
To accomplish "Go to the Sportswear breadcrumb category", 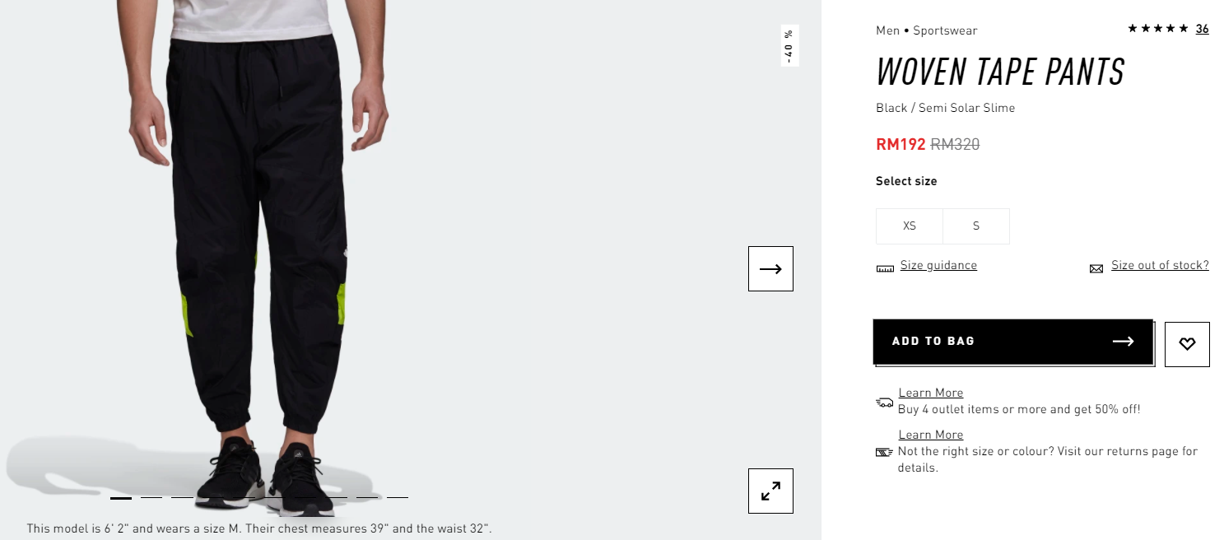I will (945, 30).
